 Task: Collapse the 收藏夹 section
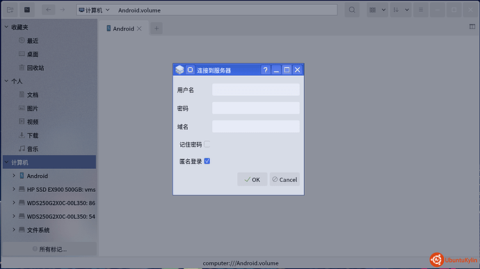(x=6, y=27)
